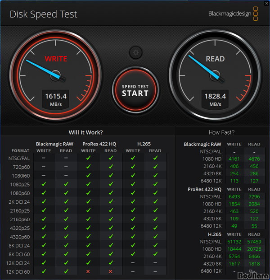Click ProRes 2160 4K read value 520
Image resolution: width=270 pixels, height=280 pixels.
[x=254, y=211]
